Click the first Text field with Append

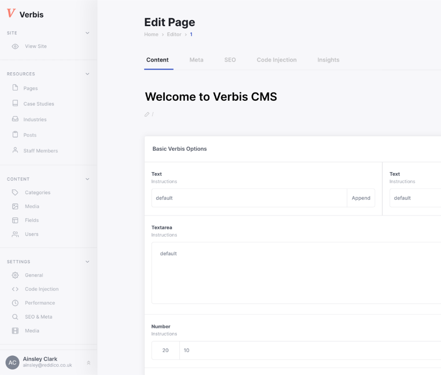point(249,198)
